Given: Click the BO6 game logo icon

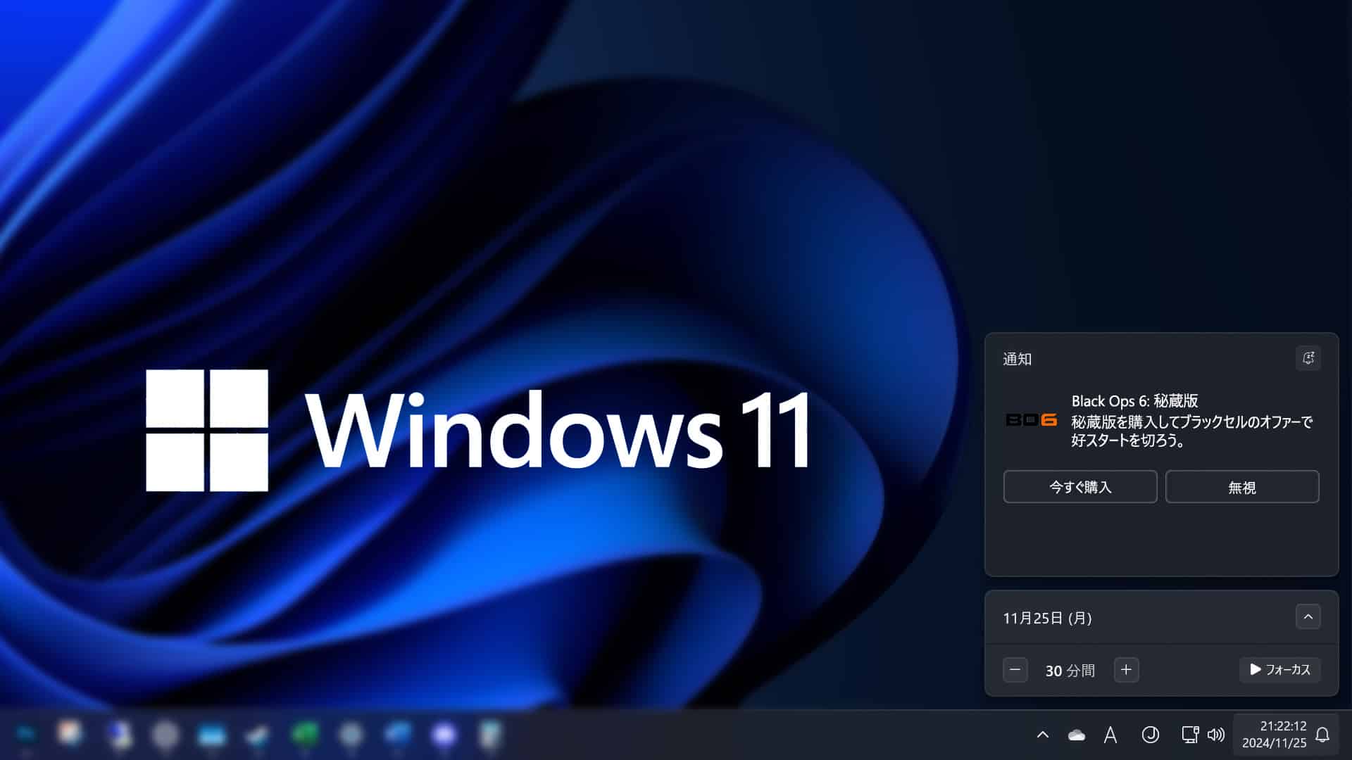Looking at the screenshot, I should (1031, 420).
